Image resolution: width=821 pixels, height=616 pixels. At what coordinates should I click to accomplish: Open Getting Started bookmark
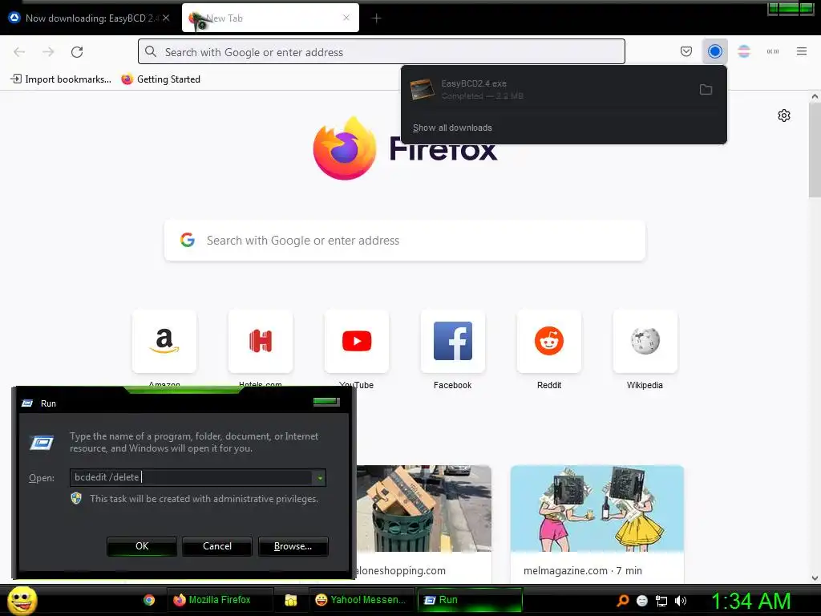click(160, 79)
